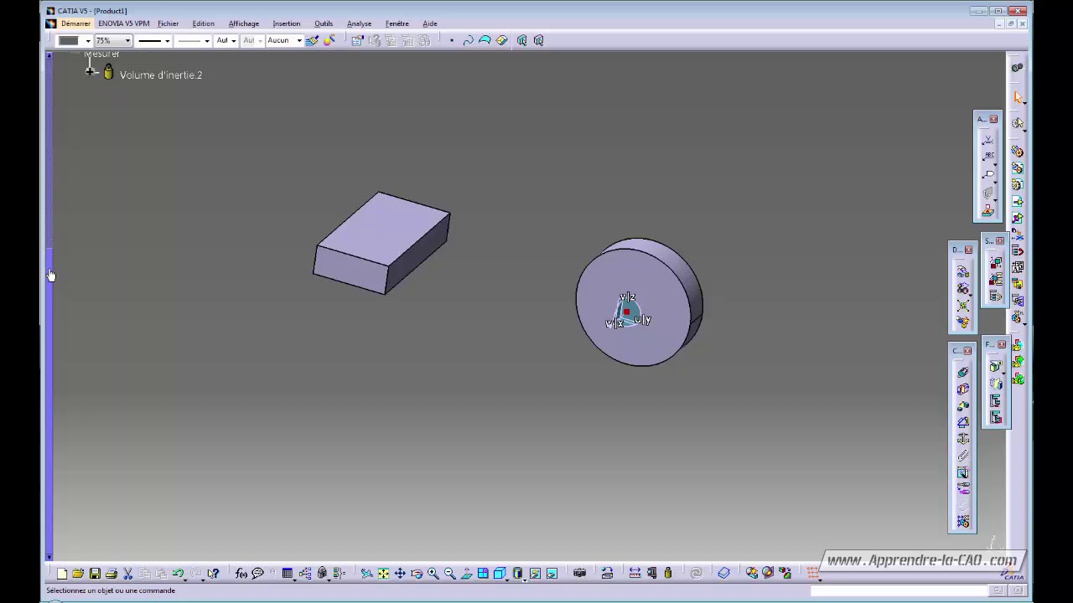Click the Fly mode icon in bottom toolbar
Image resolution: width=1073 pixels, height=603 pixels.
pyautogui.click(x=366, y=574)
